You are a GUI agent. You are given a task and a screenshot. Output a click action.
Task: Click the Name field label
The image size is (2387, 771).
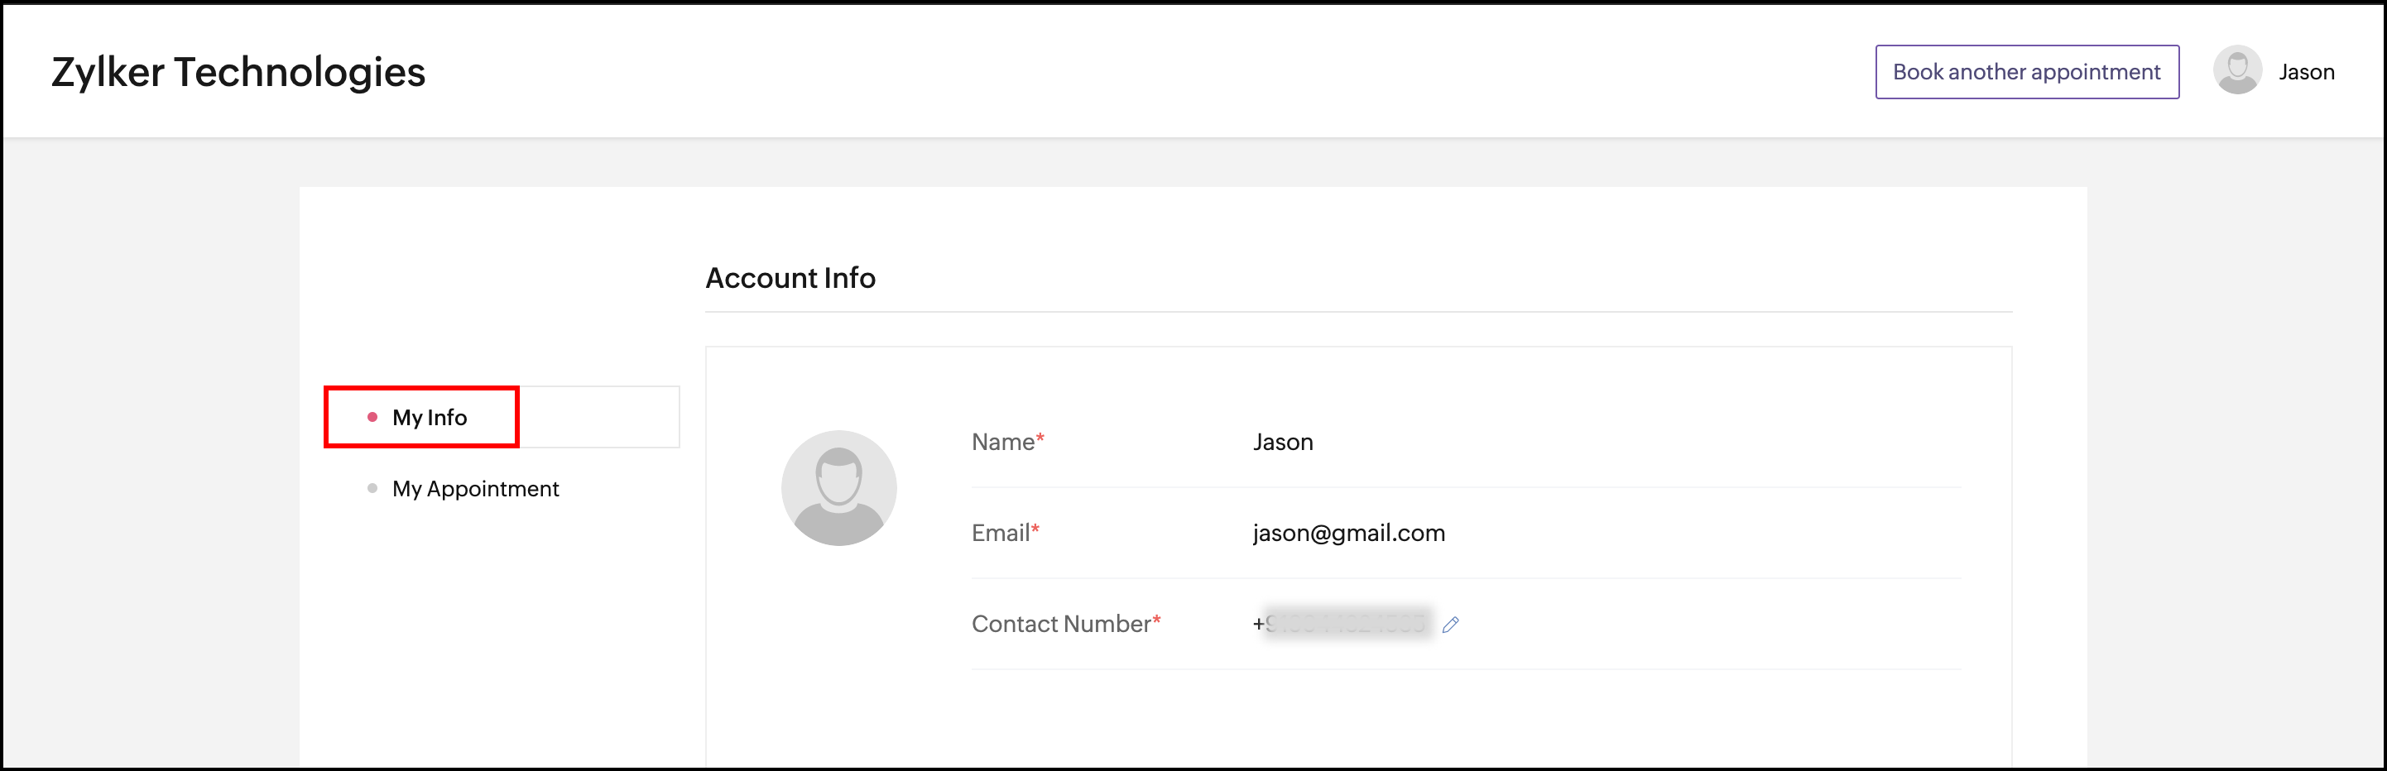coord(1002,442)
